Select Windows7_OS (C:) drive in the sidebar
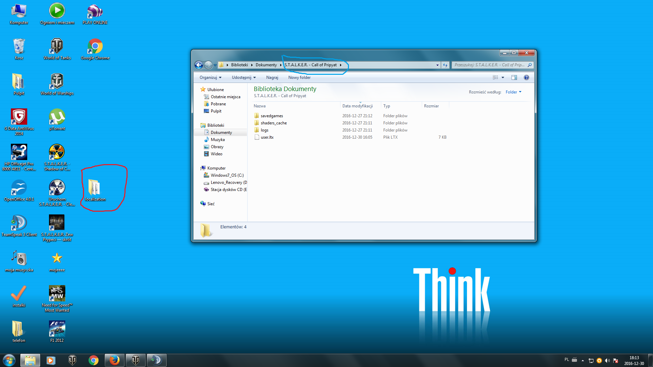 pos(227,175)
